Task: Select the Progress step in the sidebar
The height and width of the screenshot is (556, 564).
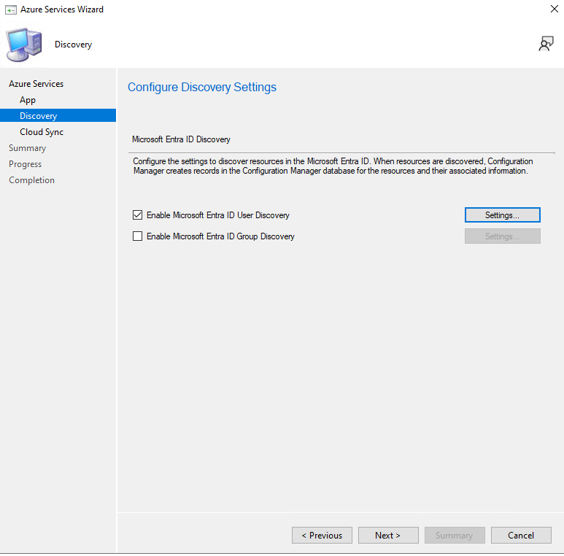Action: [x=25, y=164]
